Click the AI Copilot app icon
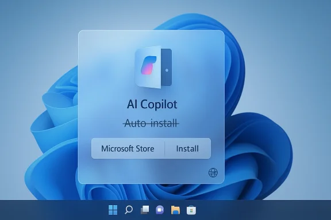 153,67
